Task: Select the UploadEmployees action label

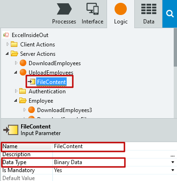Action: [51, 73]
